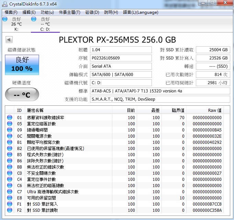This screenshot has height=220, width=234.
Task: Open the 磁碟(D) menu
Action: [92, 12]
